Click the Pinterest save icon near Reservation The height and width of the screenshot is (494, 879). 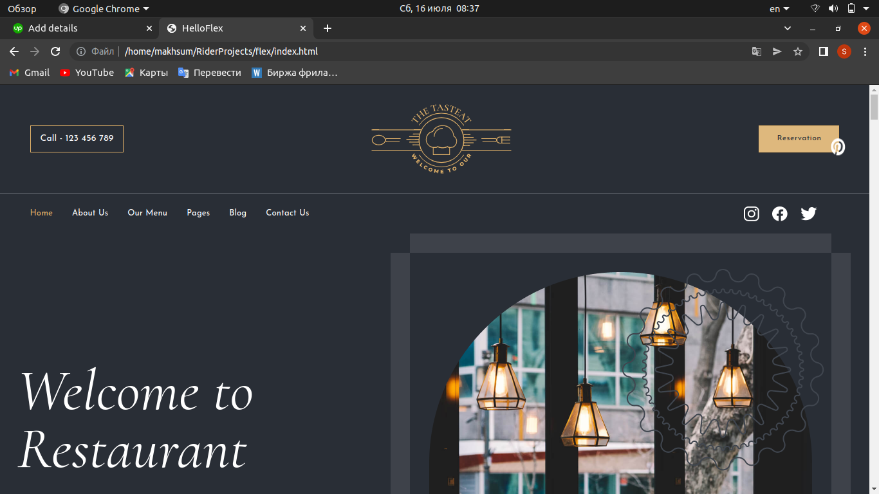837,147
